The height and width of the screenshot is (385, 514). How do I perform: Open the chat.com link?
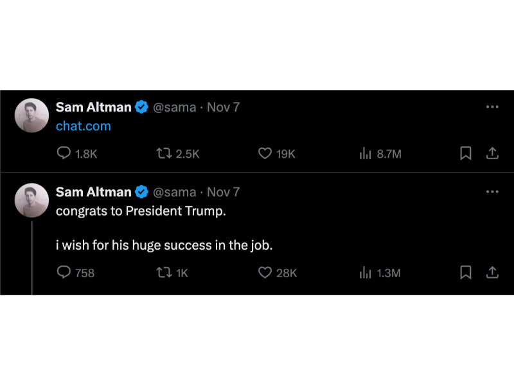pyautogui.click(x=84, y=126)
